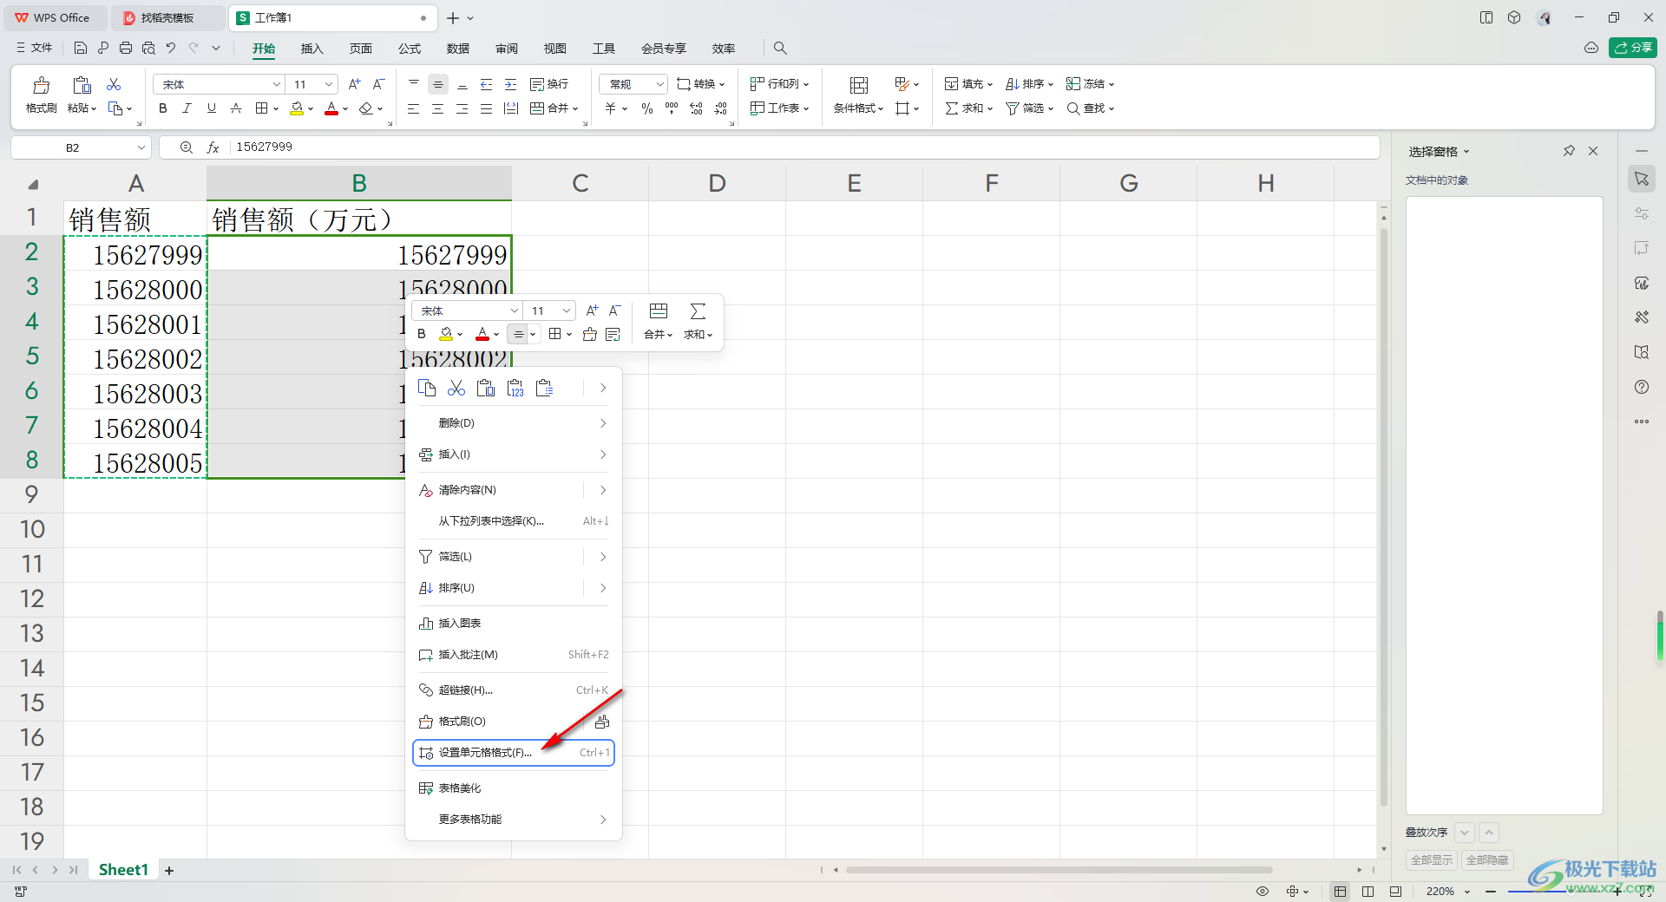Toggle wrap text (换行) in ribbon
Screen dimensions: 1666x902
coord(549,84)
